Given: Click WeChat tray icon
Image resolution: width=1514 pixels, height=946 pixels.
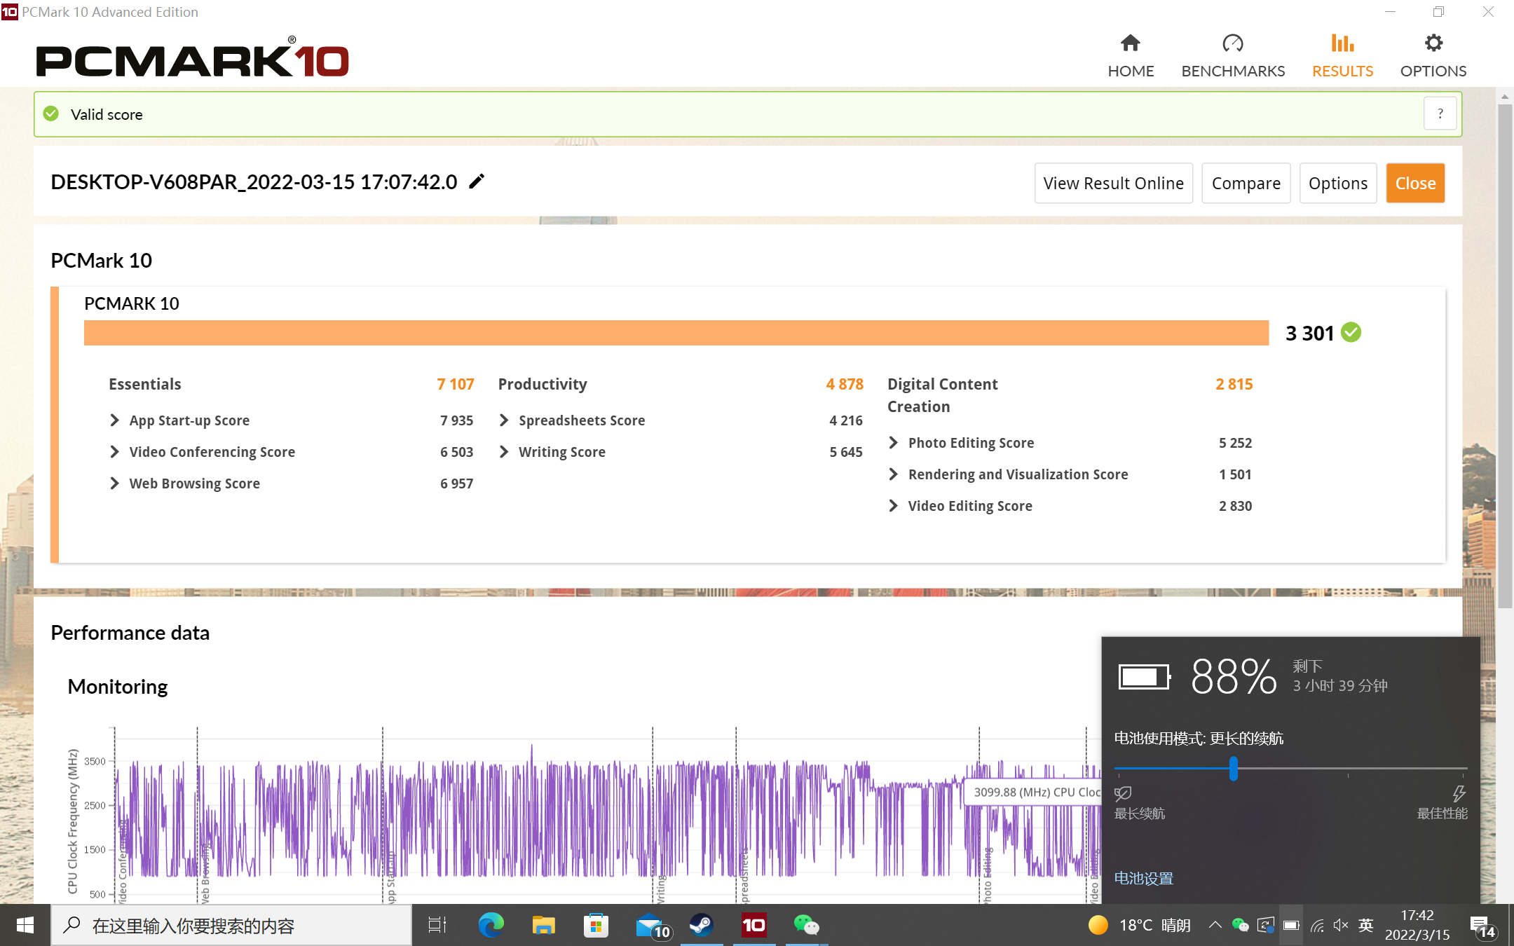Looking at the screenshot, I should 1240,925.
